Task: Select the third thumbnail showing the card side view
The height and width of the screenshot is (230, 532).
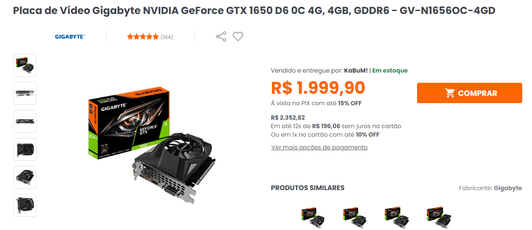Action: click(25, 121)
